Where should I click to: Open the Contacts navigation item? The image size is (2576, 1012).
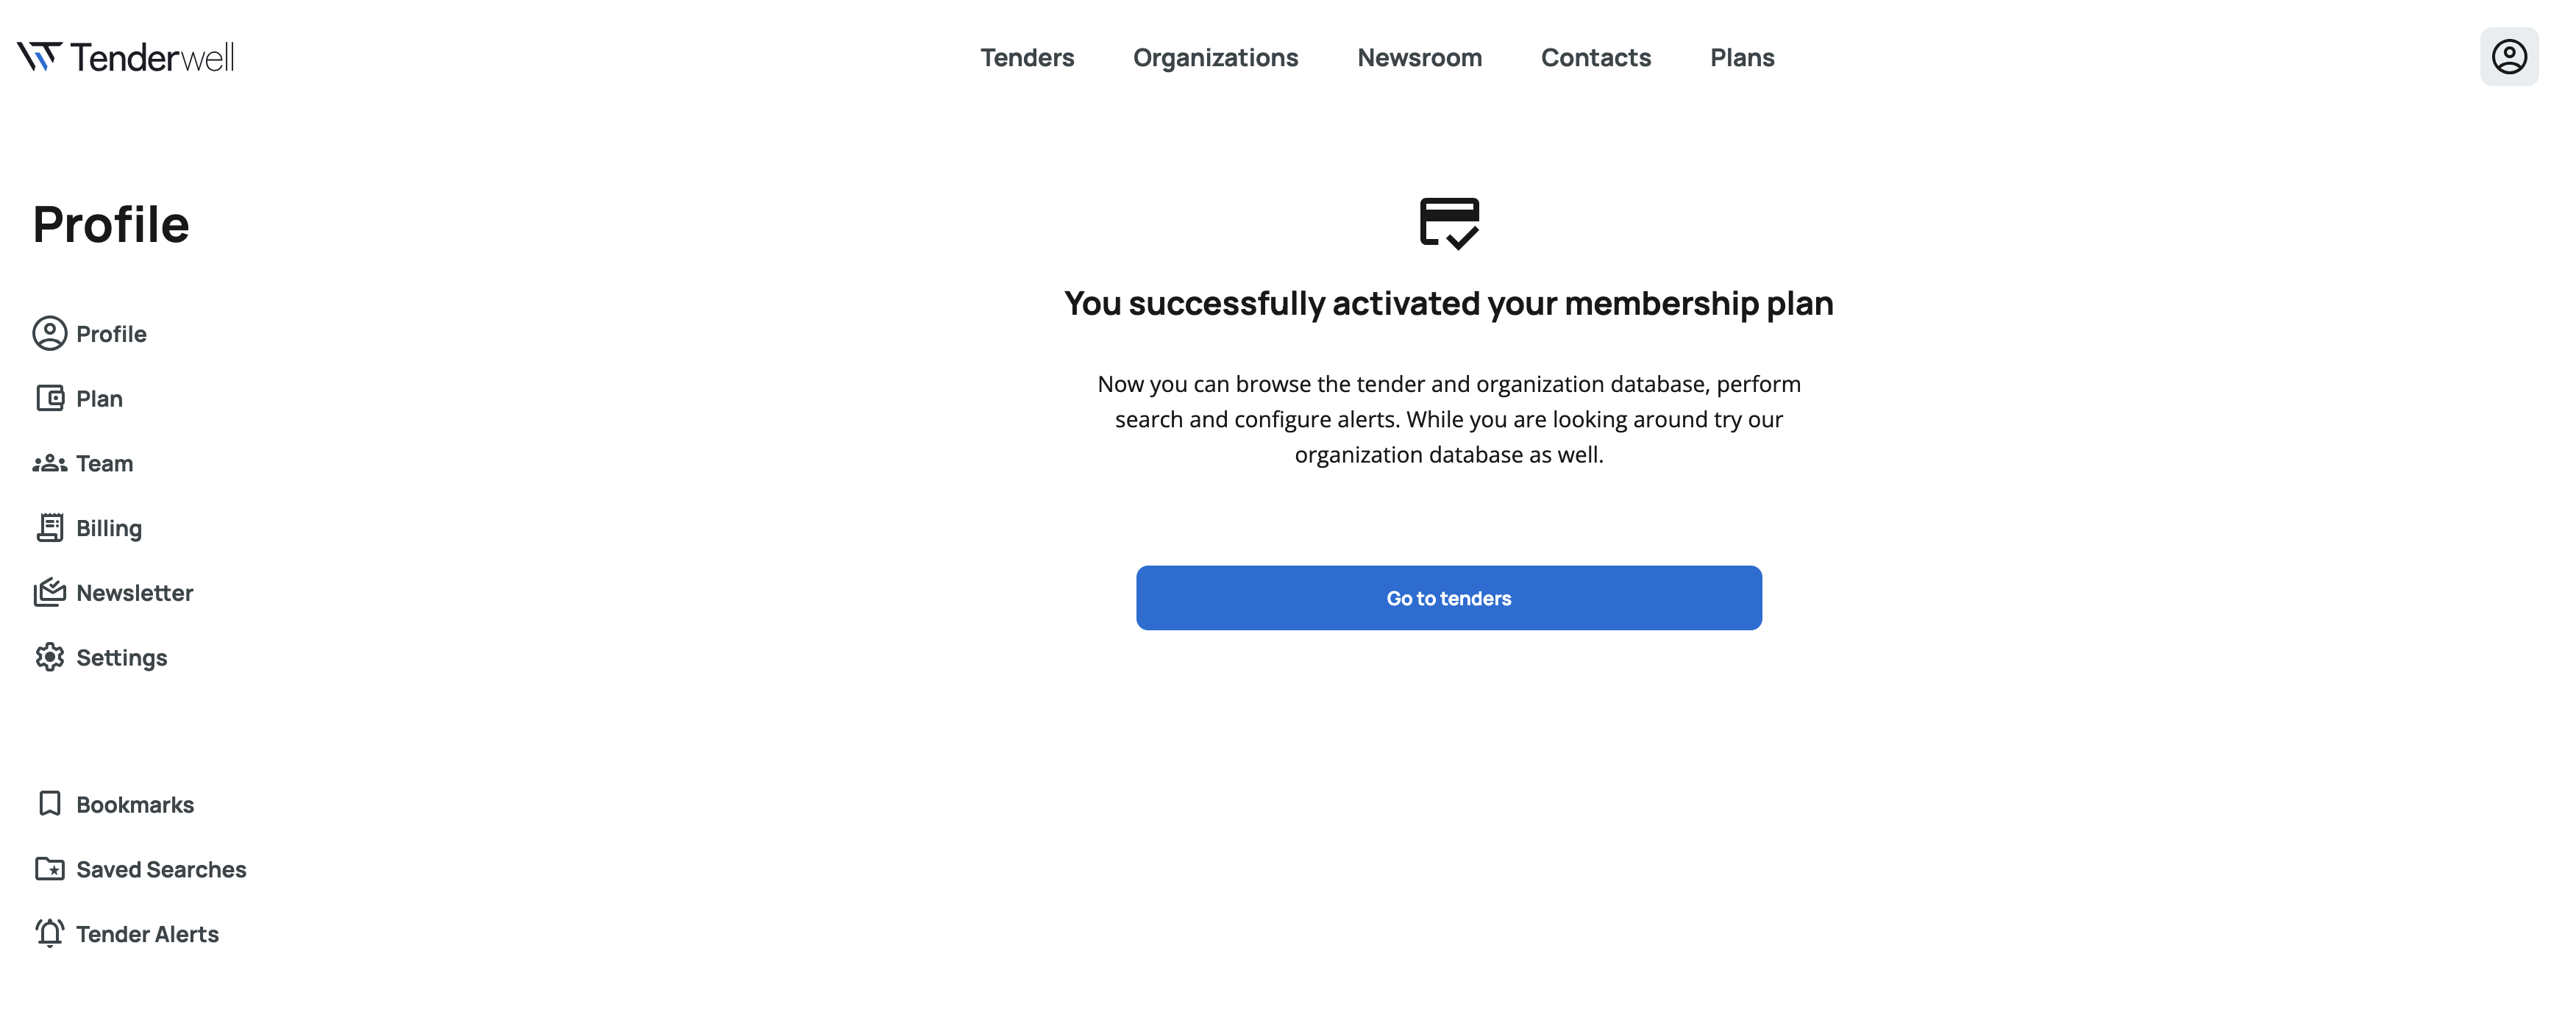pos(1595,58)
